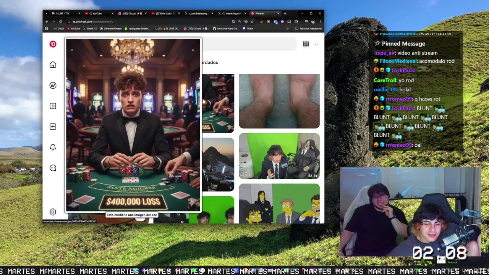Screen dimensions: 489x275
Task: Open the Pinterest logo home link
Action: [x=53, y=44]
